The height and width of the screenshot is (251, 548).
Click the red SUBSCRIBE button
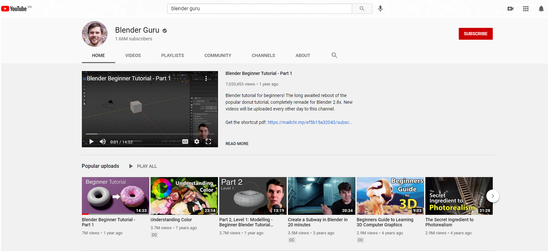(475, 34)
